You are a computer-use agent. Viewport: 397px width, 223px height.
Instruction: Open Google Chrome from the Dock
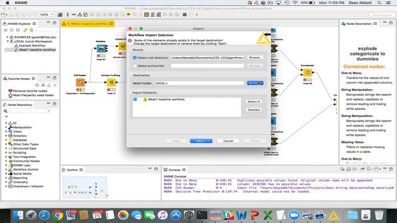pos(58,215)
